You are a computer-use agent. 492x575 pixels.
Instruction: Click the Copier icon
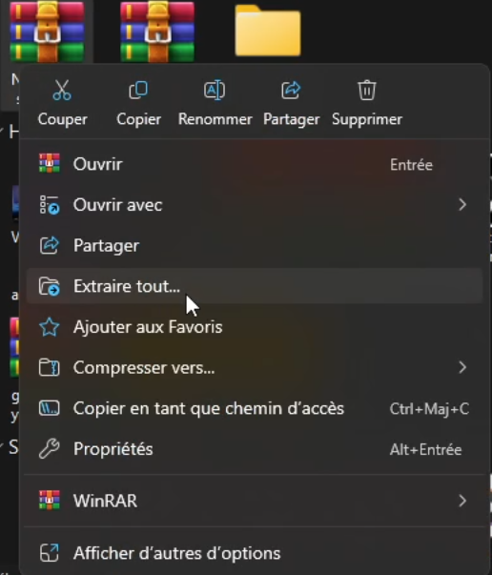(138, 91)
